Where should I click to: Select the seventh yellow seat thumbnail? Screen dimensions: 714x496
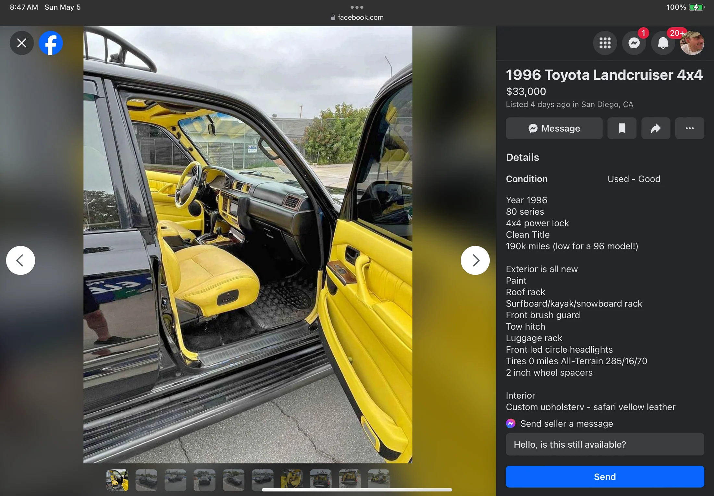point(291,480)
